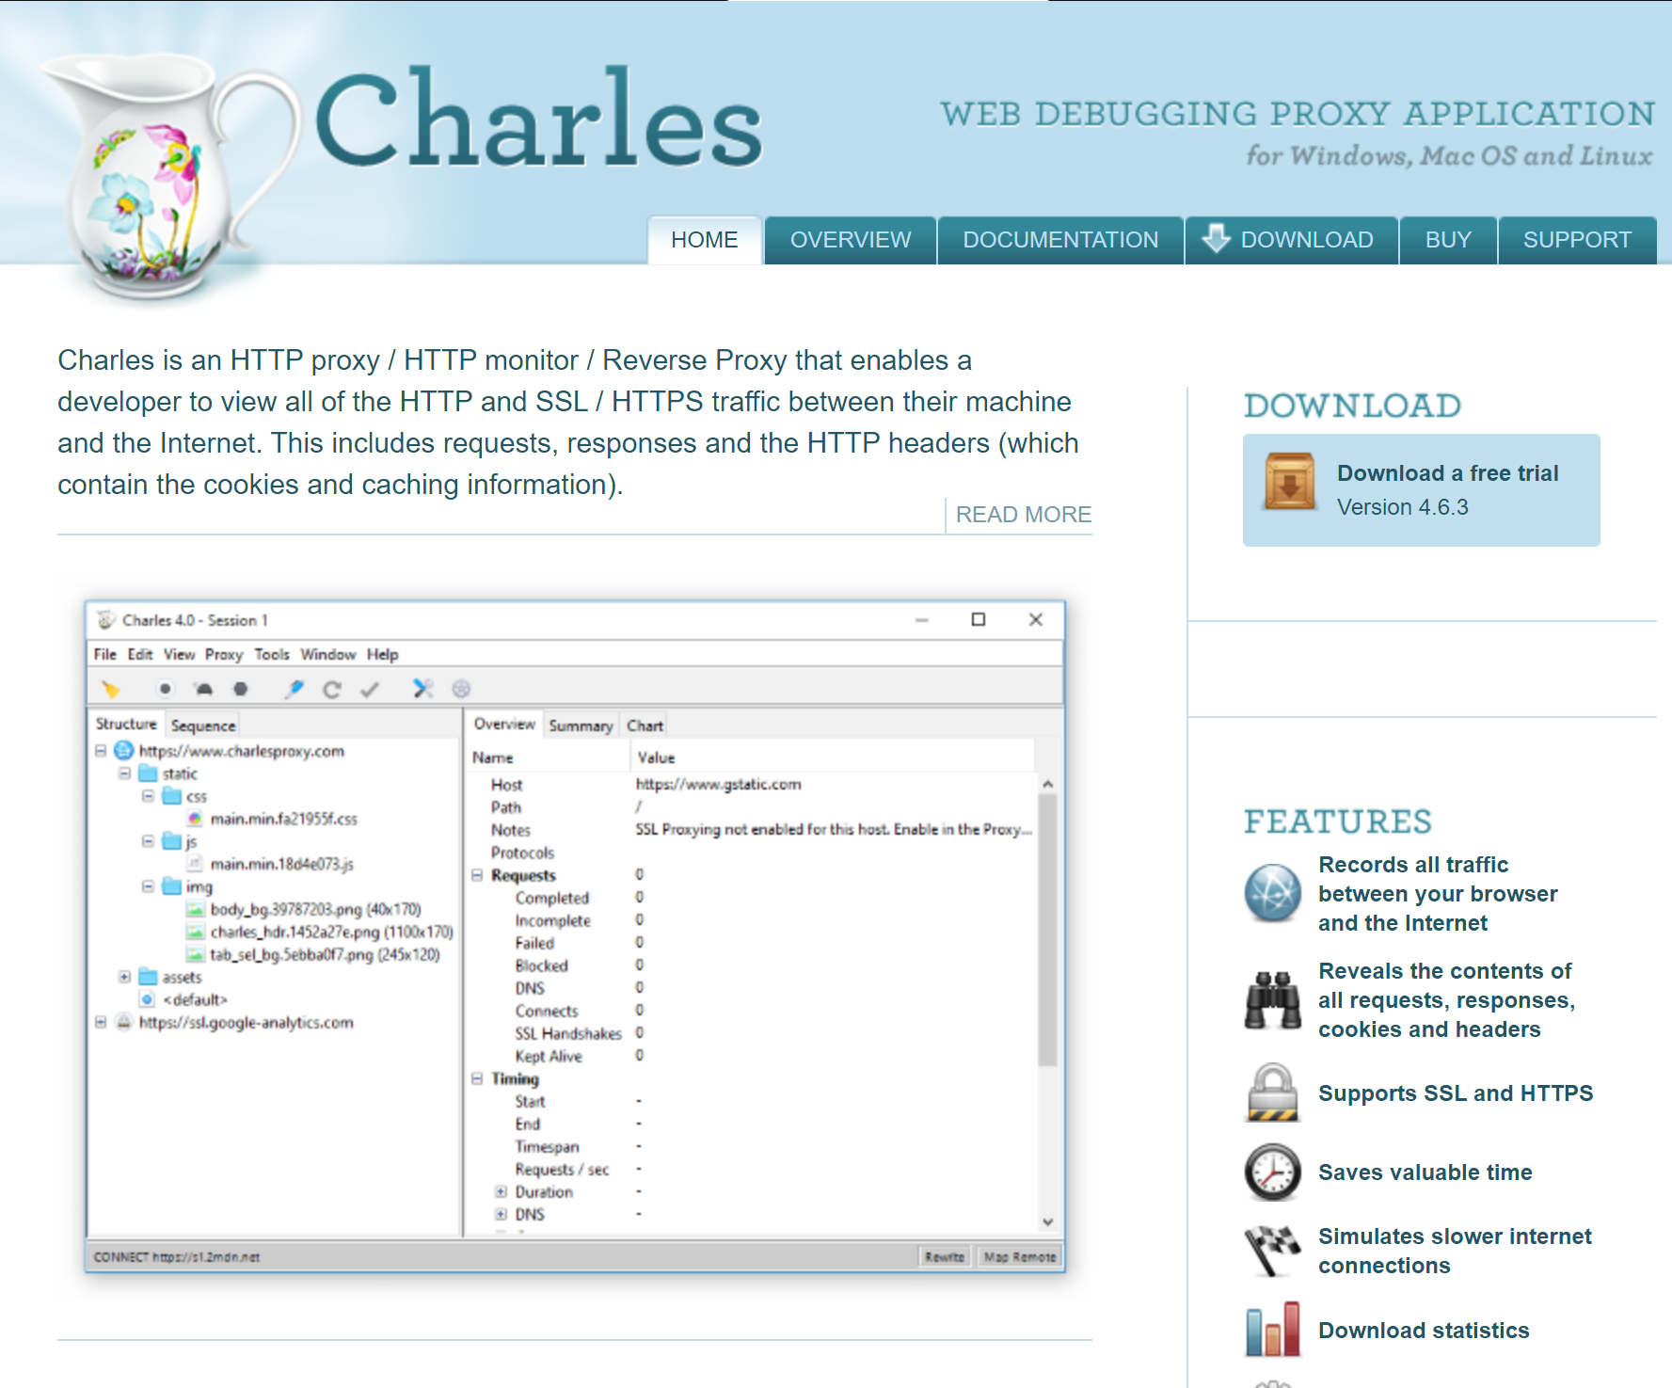Click the Rewrite status bar button
The width and height of the screenshot is (1672, 1388).
click(945, 1256)
